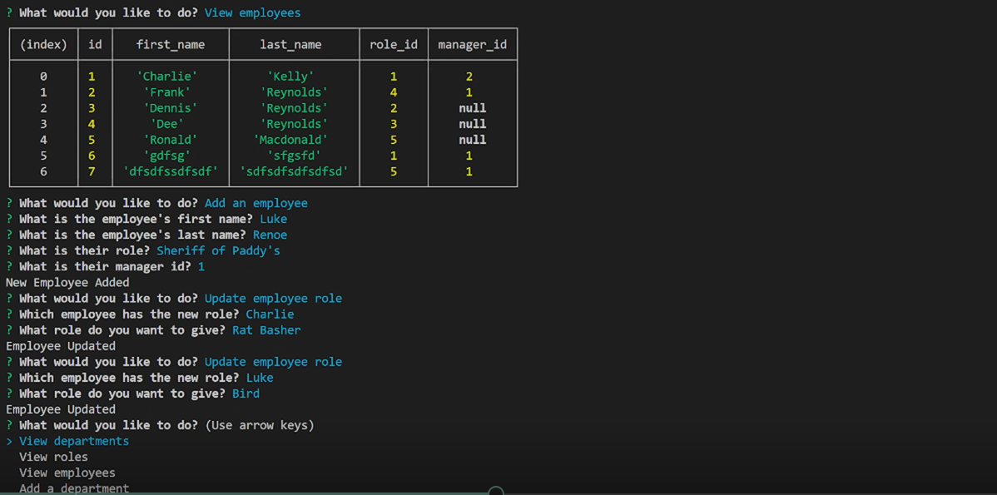Click the null manager_id in Dee's row
This screenshot has height=495, width=997.
point(473,124)
